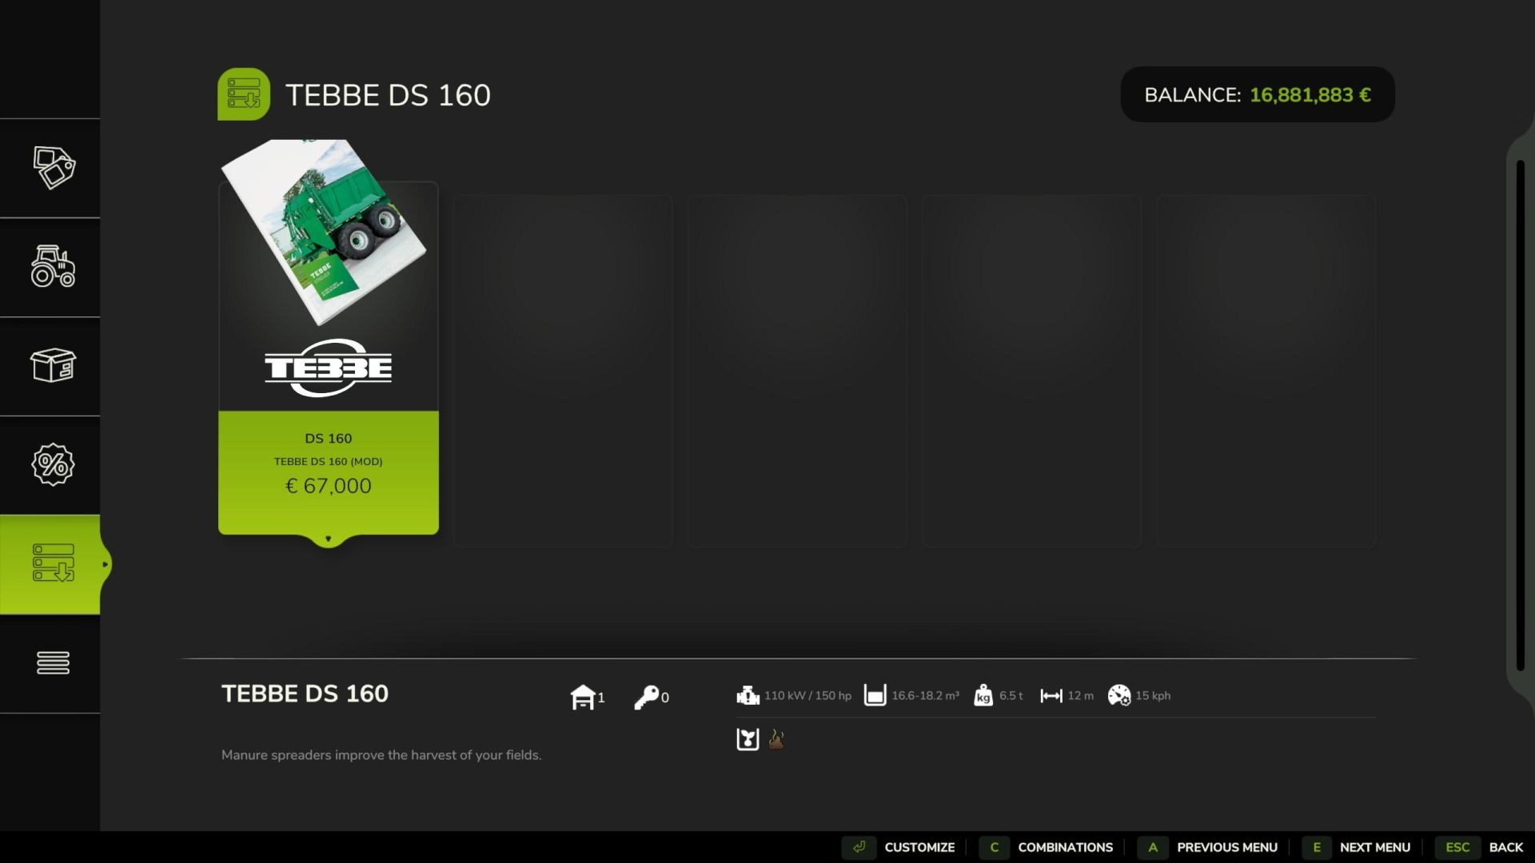
Task: Click the green category icon beside title
Action: [x=244, y=94]
